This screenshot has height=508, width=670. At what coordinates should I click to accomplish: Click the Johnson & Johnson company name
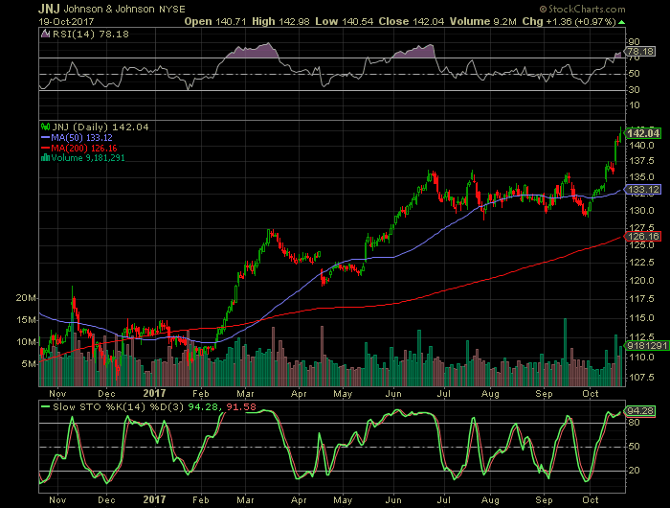109,9
